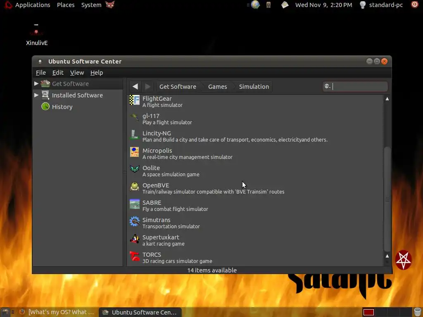
Task: Select 'a kart racing game' description
Action: (163, 244)
